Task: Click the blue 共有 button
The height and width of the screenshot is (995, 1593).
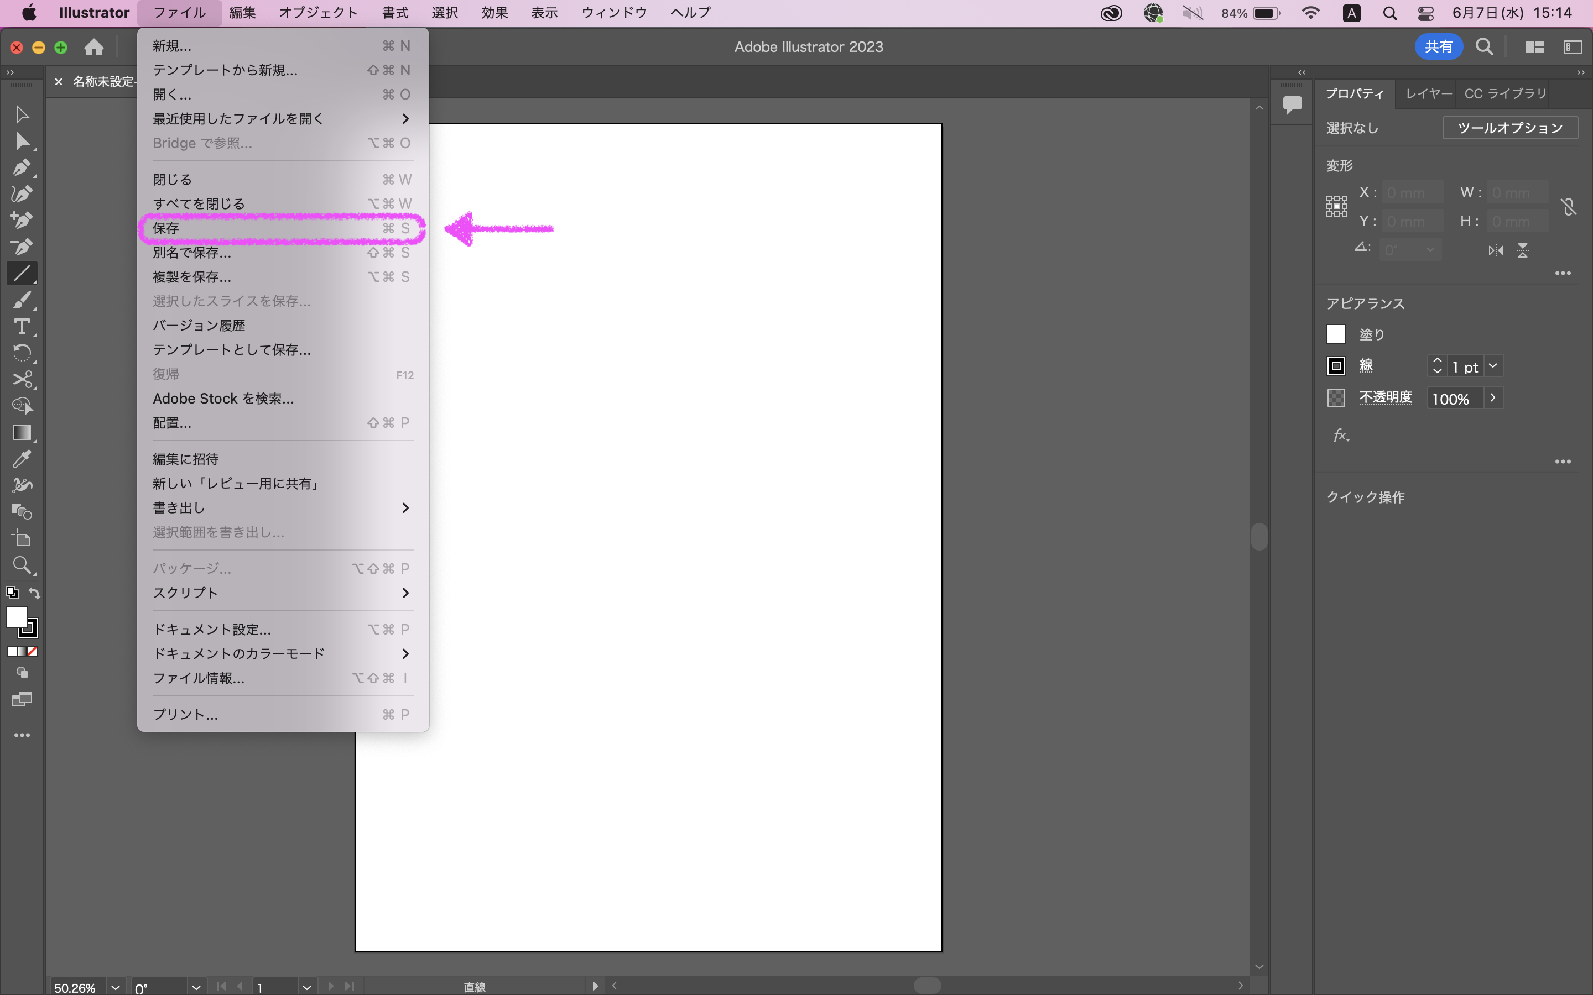Action: (1438, 47)
